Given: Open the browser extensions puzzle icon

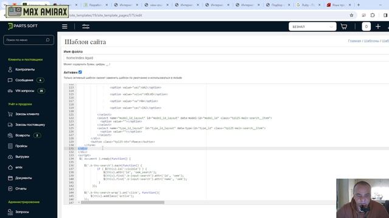Looking at the screenshot, I should (373, 15).
